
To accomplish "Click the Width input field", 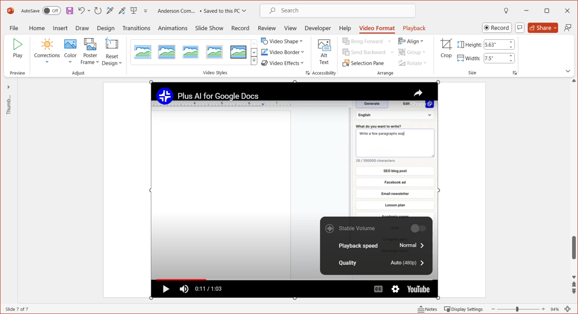I will tap(496, 58).
